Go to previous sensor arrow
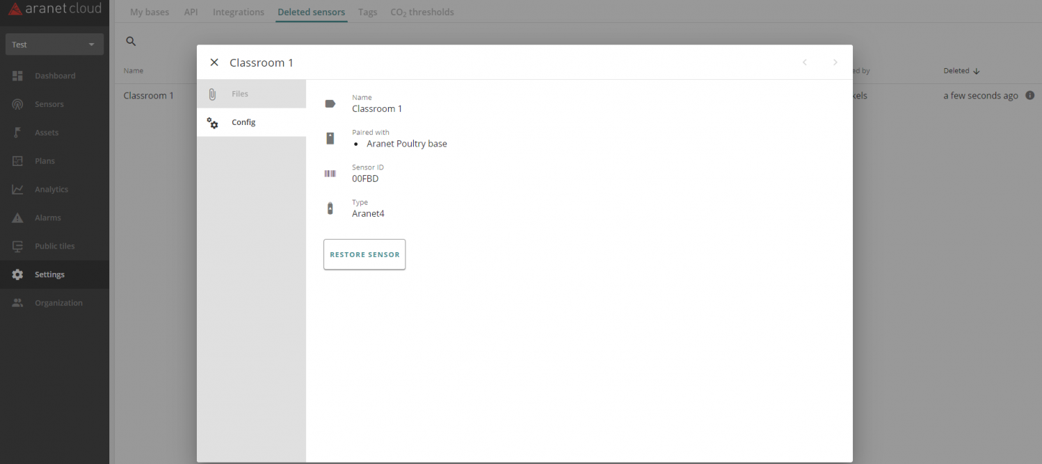1042x464 pixels. [x=805, y=63]
